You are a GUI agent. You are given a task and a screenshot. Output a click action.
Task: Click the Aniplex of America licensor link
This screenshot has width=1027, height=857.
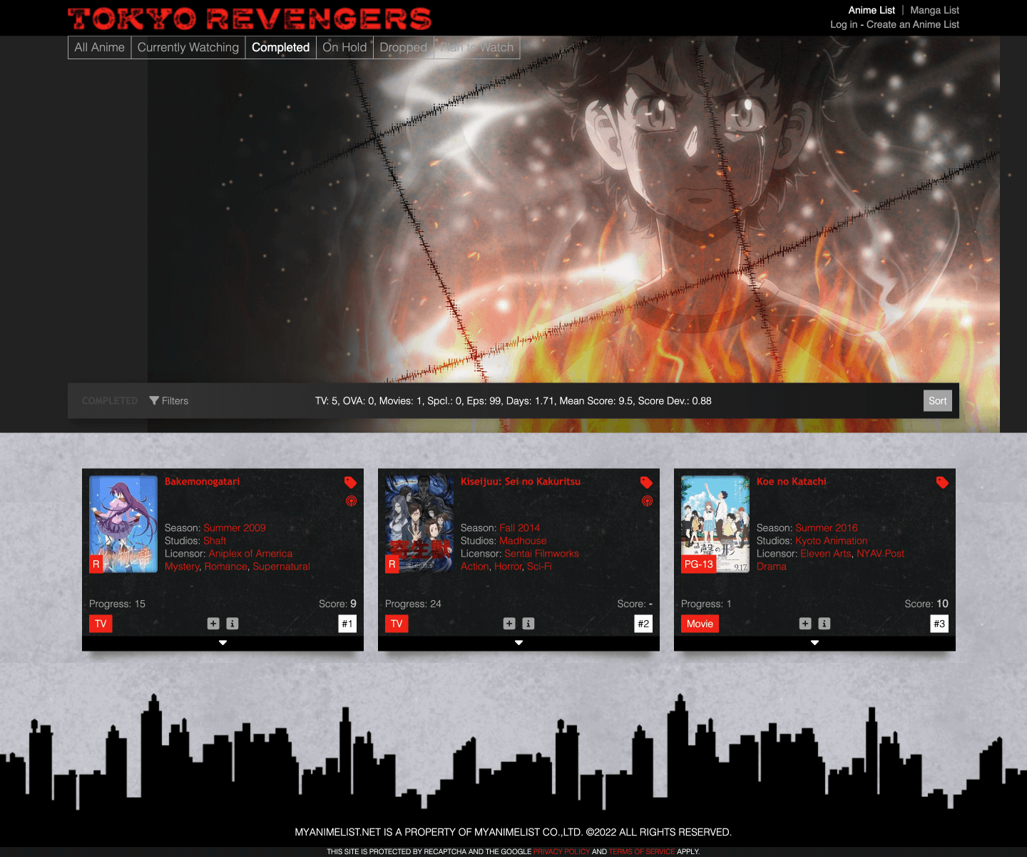[x=250, y=554]
